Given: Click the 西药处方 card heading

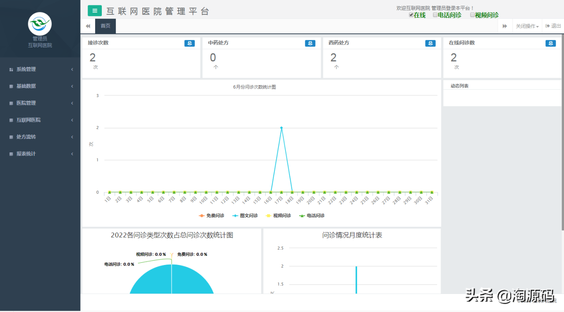Looking at the screenshot, I should click(x=339, y=43).
